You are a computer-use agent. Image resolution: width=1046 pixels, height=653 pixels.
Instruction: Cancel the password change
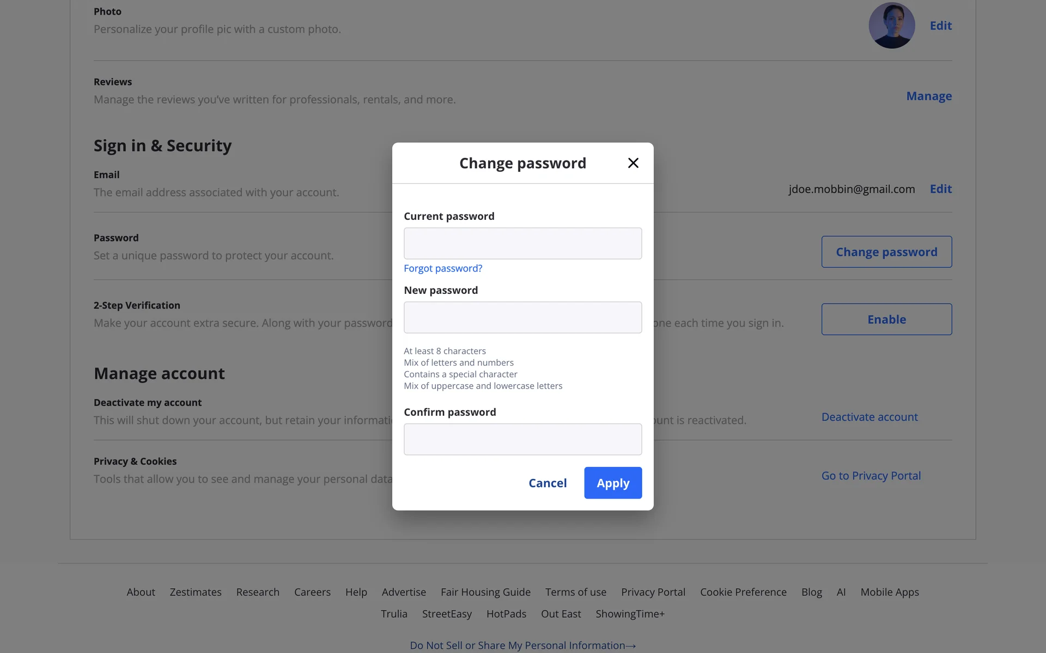(x=547, y=483)
